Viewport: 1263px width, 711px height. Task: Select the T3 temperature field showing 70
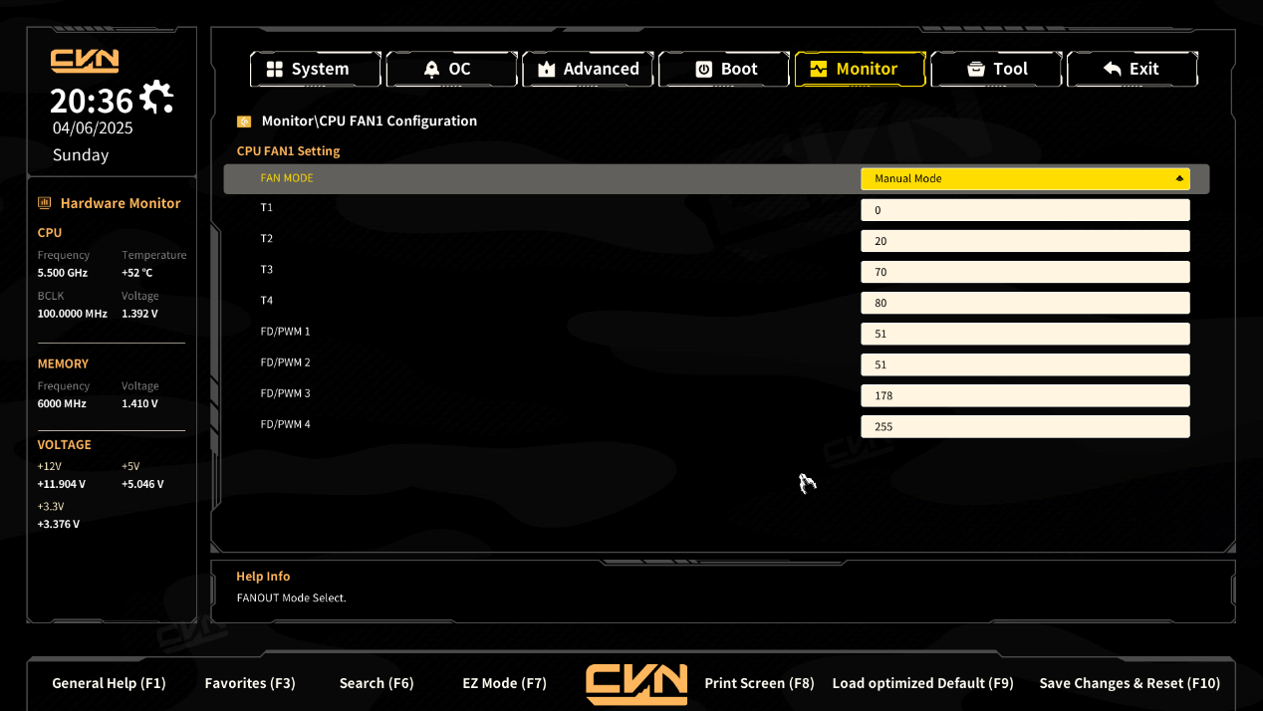1024,272
